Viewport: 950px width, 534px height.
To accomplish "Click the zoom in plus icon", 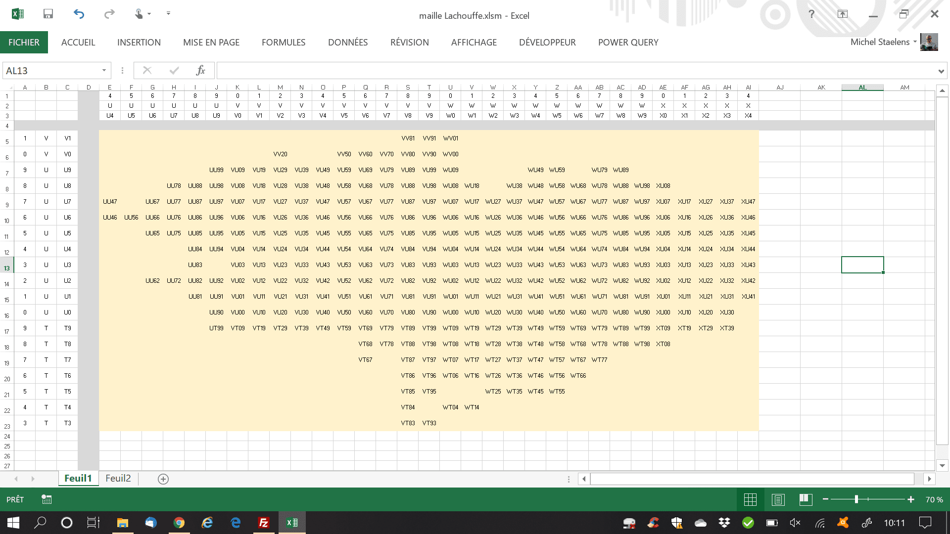I will 911,499.
